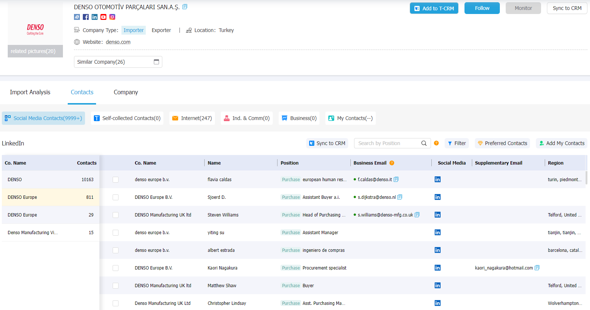Open Preferred Contacts
Viewport: 590px width, 310px height.
click(x=502, y=143)
